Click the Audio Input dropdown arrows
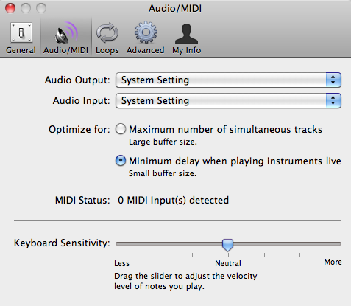The width and height of the screenshot is (351, 306). point(333,100)
